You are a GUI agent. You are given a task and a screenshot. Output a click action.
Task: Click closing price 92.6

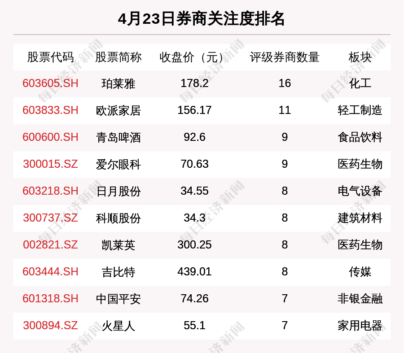(194, 137)
